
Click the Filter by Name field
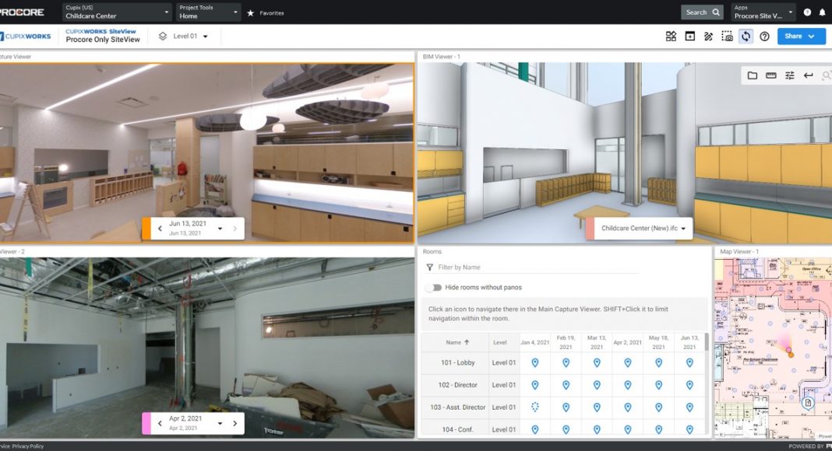click(538, 267)
